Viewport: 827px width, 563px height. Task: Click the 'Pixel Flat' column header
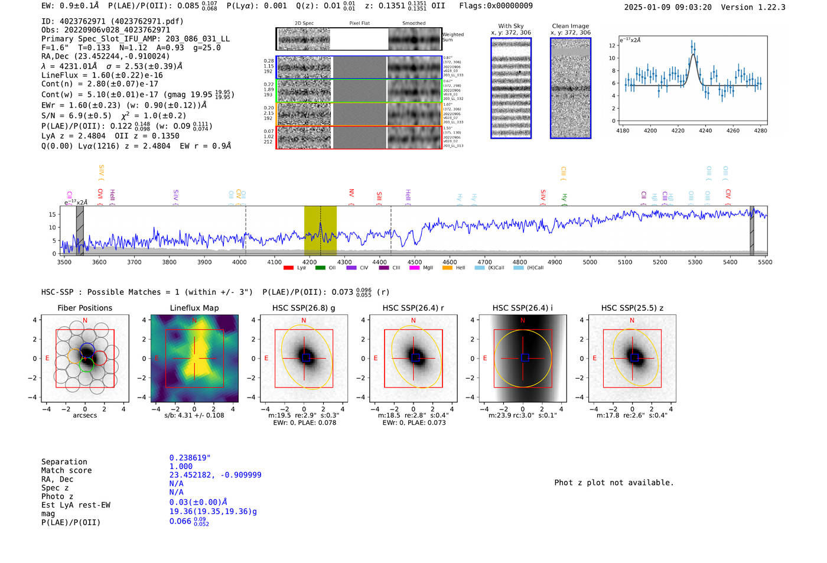[359, 23]
